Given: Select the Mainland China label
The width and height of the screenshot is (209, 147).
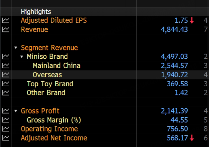Looking at the screenshot, I should point(57,66).
